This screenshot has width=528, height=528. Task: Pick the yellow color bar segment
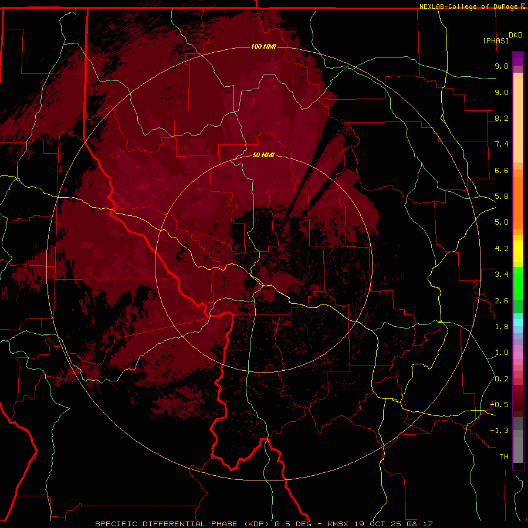(x=518, y=251)
